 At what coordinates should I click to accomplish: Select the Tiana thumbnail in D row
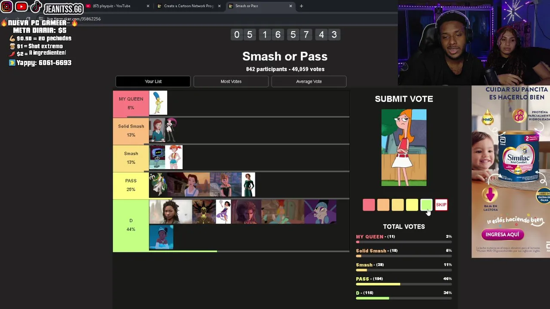(161, 237)
